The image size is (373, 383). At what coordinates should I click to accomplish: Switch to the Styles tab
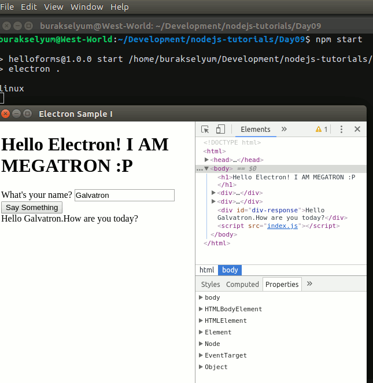[x=210, y=284]
